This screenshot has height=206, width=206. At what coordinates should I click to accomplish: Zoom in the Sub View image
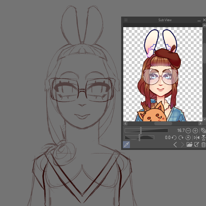tap(195, 131)
